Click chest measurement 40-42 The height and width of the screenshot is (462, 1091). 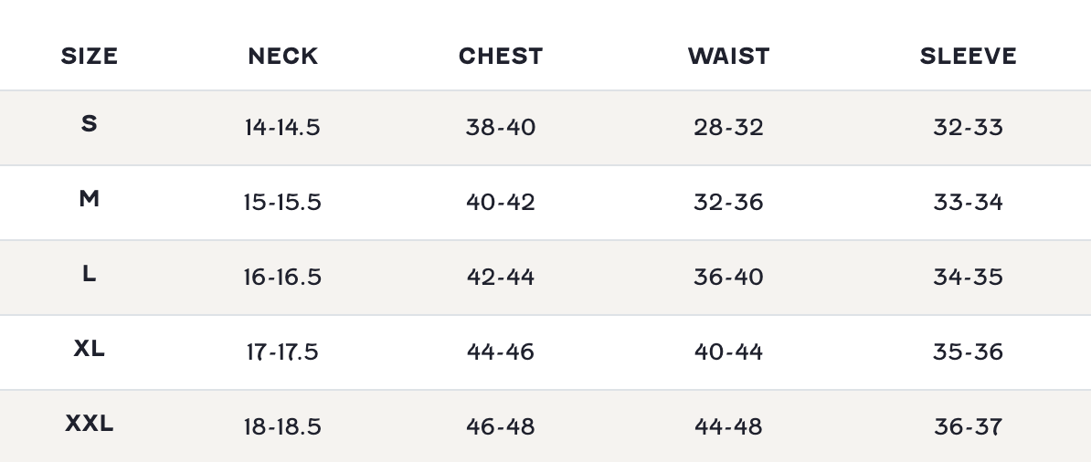click(501, 202)
